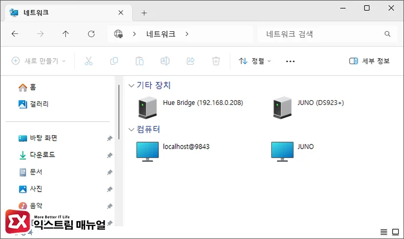
Task: Click the Paste clipboard icon
Action: (140, 61)
